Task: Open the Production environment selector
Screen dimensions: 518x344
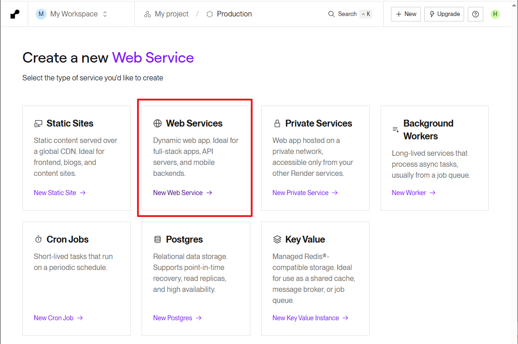Action: [x=229, y=14]
